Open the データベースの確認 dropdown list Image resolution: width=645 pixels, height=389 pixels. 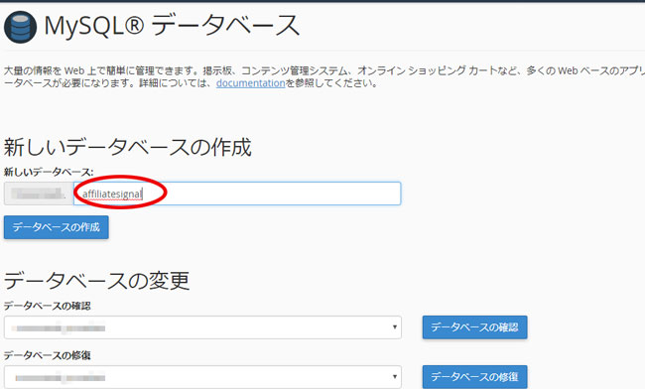tap(202, 327)
